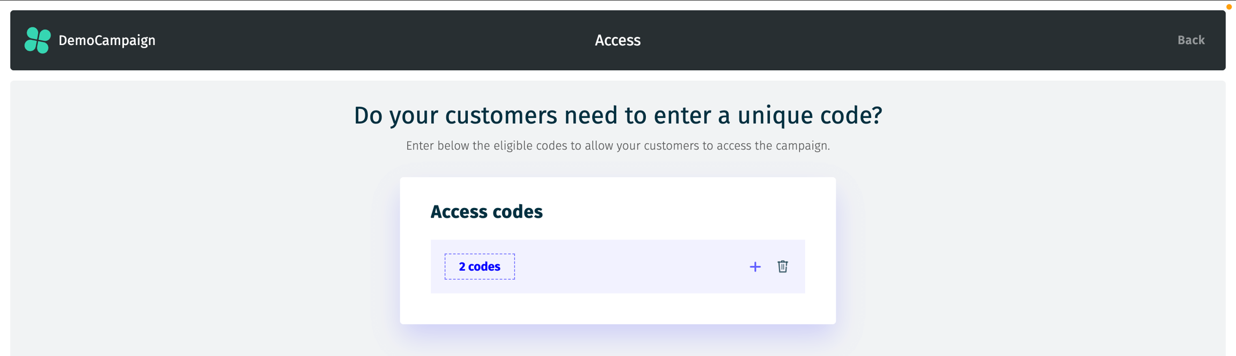Open the dashed "2 codes" box
This screenshot has height=356, width=1236.
click(479, 266)
